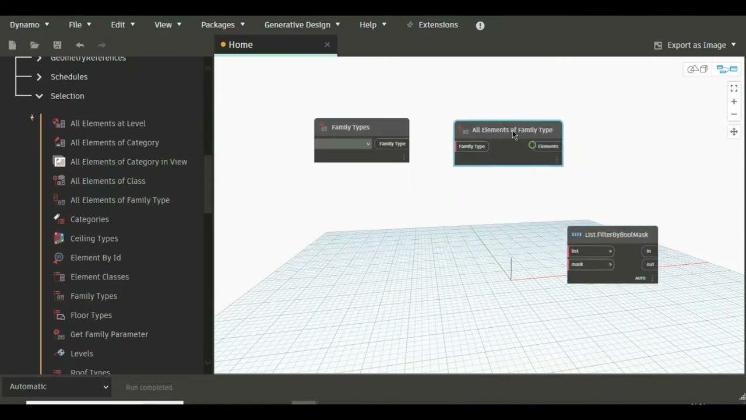The height and width of the screenshot is (420, 746).
Task: Click the Undo arrow icon
Action: (x=80, y=45)
